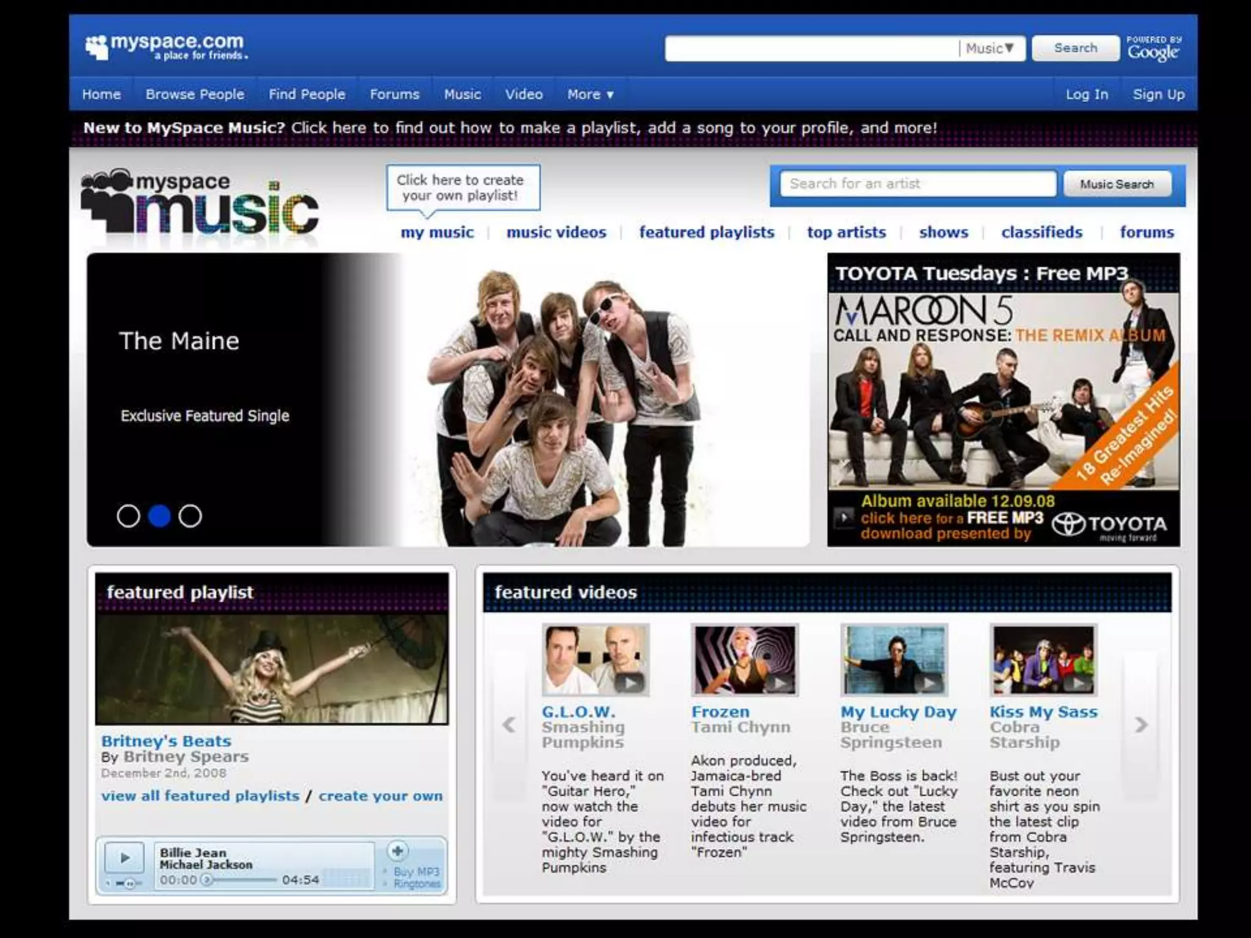The width and height of the screenshot is (1251, 938).
Task: Open the My Lucky Day title link
Action: (899, 711)
